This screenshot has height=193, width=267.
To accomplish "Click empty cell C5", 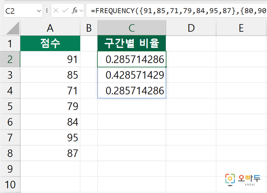I will pyautogui.click(x=132, y=106).
